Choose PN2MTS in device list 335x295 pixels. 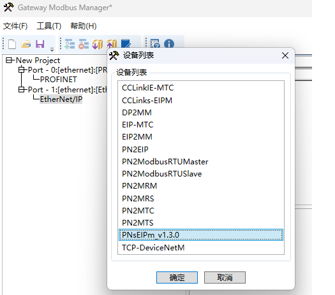[201, 223]
